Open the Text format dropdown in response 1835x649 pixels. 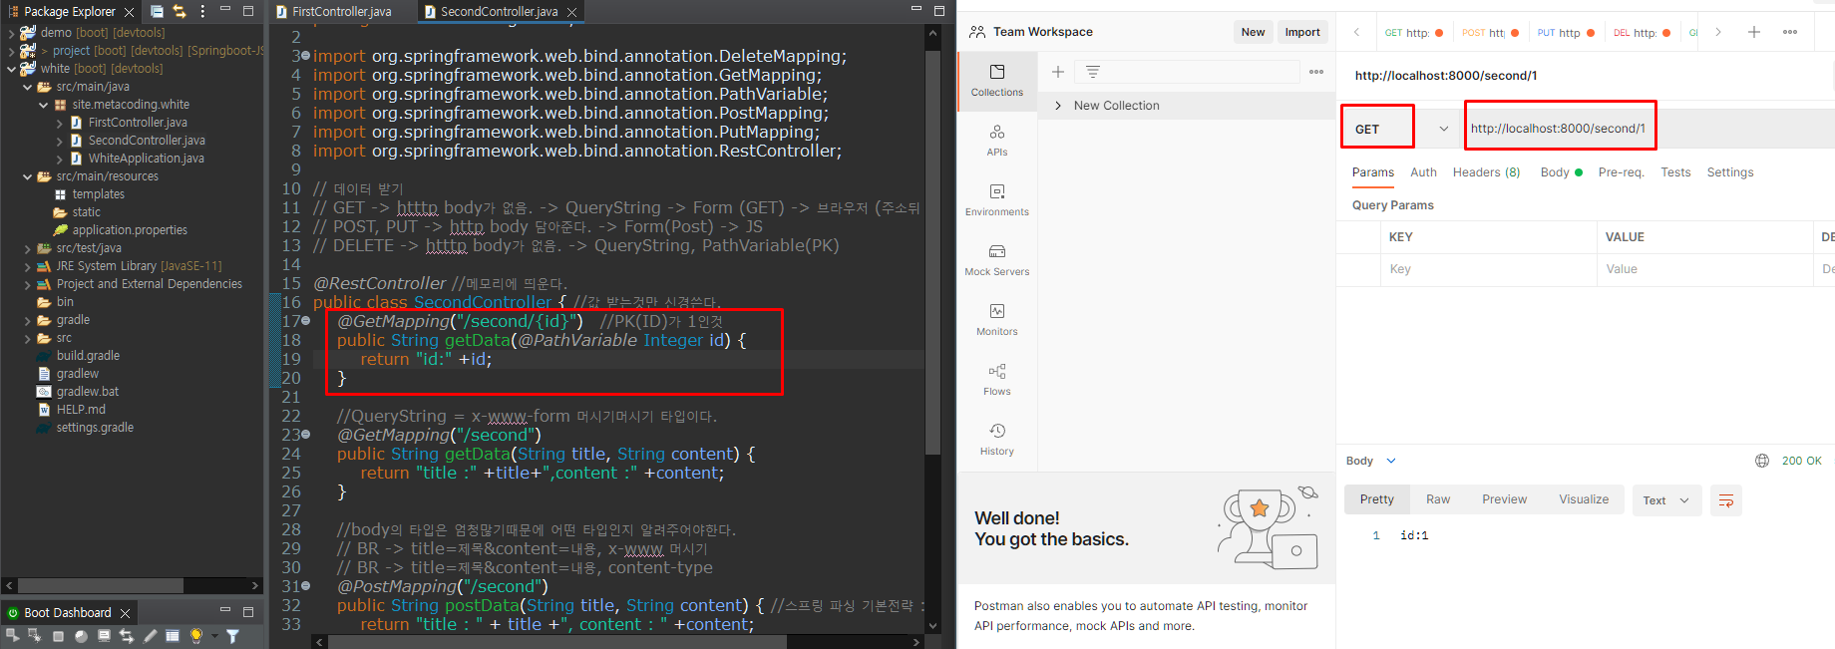tap(1666, 500)
